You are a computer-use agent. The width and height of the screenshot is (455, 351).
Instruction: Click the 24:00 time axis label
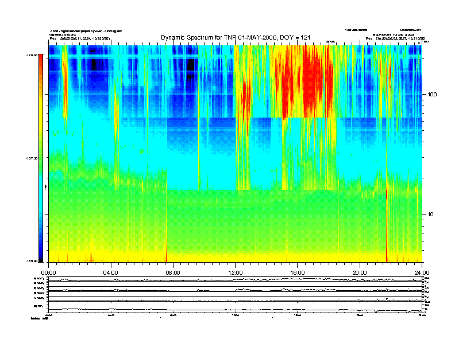click(x=422, y=272)
